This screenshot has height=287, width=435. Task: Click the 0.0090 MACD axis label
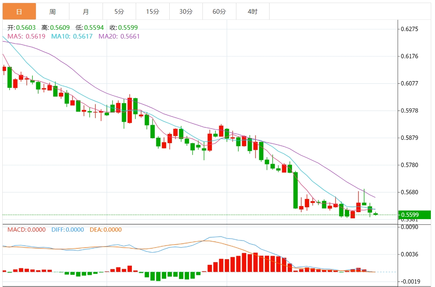409,227
